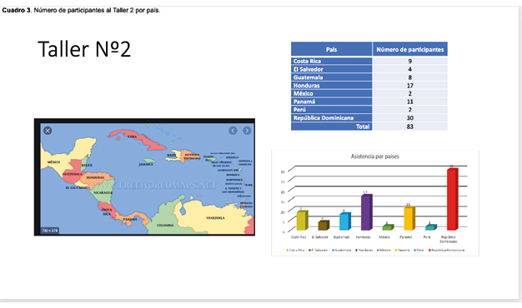
Task: Click the Asistencia por países chart title
Action: [375, 156]
